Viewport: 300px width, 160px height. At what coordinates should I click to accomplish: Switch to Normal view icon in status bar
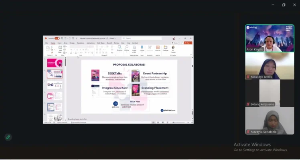pos(154,122)
